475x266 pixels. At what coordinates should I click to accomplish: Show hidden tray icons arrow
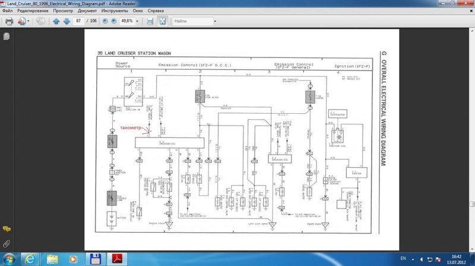coord(413,259)
